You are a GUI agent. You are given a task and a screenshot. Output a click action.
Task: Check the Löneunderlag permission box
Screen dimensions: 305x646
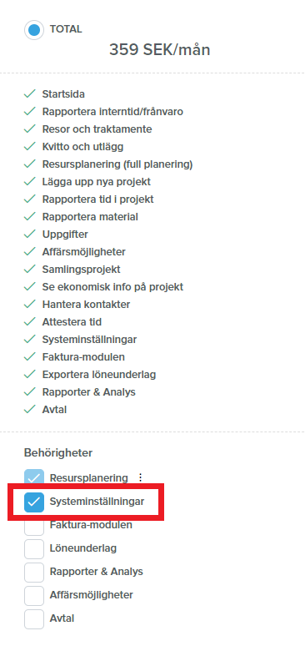(34, 548)
